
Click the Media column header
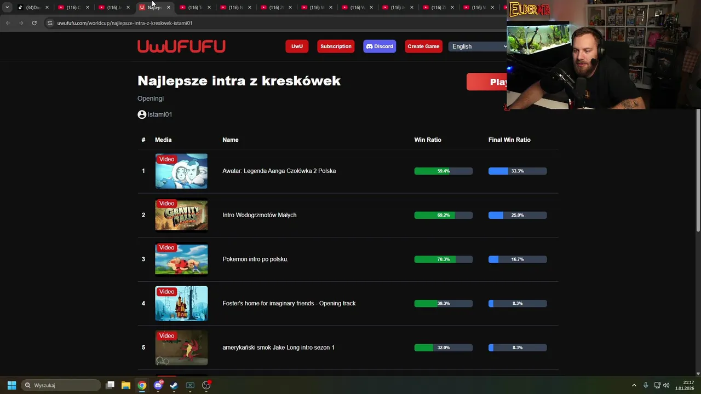pos(163,140)
